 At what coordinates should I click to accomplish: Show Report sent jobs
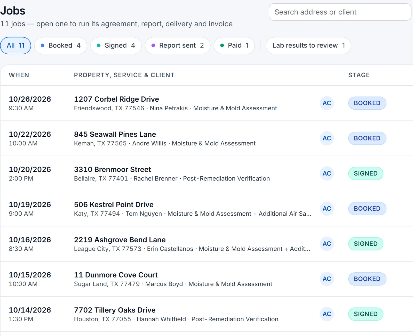coord(178,46)
